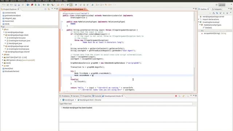Click the Run External Tools toolbar icon

pos(52,5)
